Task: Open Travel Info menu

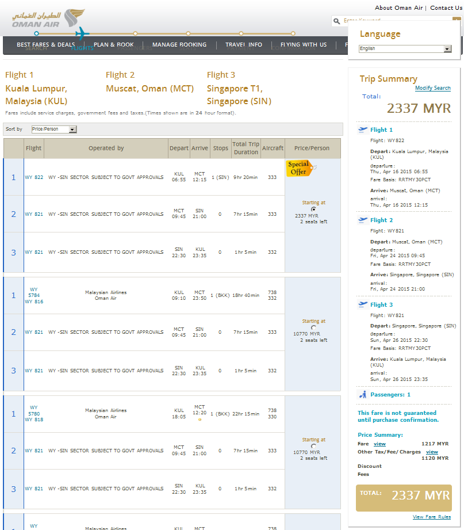Action: (243, 45)
